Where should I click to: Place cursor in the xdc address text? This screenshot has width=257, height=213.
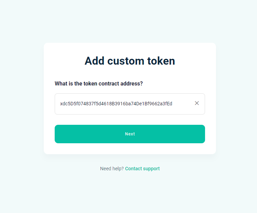[x=116, y=104]
